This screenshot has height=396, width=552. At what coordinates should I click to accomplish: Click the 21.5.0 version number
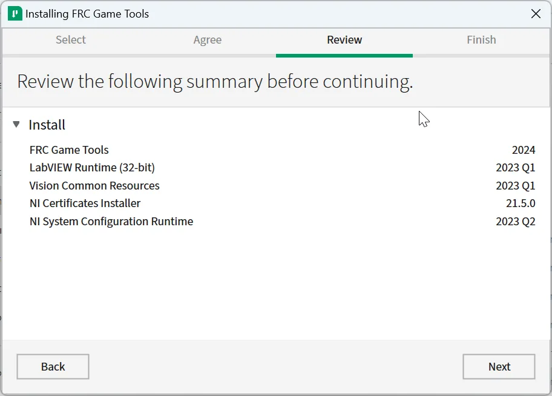pyautogui.click(x=521, y=203)
